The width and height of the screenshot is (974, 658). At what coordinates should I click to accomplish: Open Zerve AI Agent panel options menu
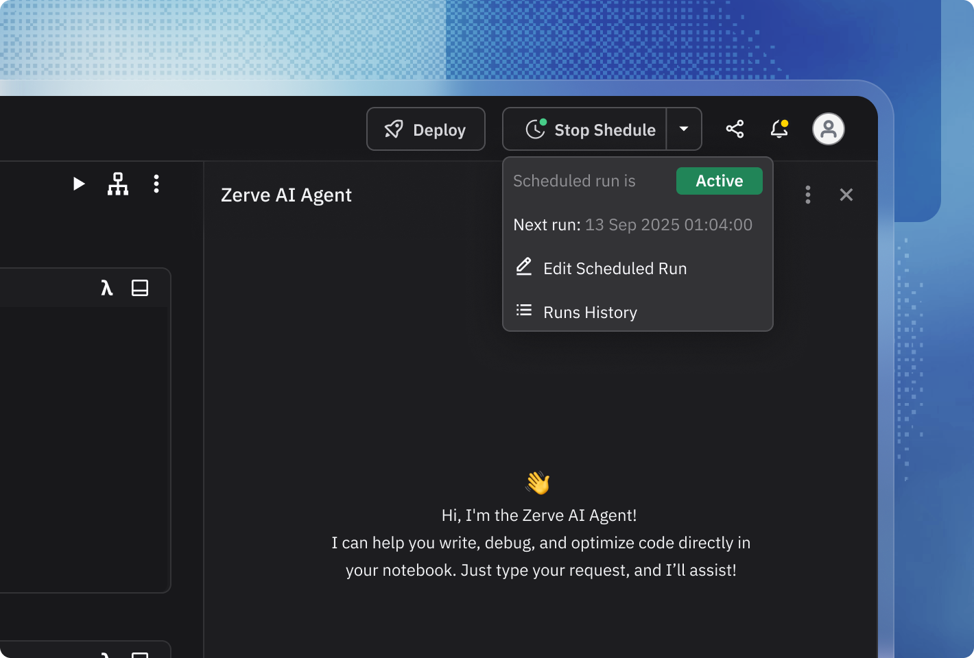[807, 195]
